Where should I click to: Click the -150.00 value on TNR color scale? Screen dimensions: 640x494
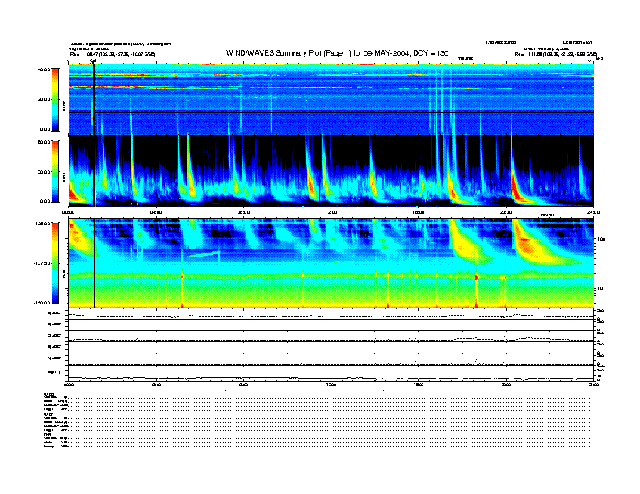coord(43,303)
